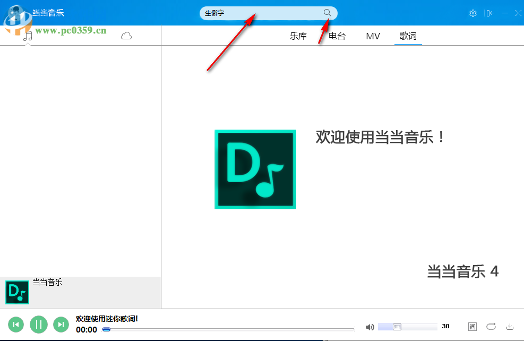
Task: Click the next track button
Action: tap(61, 325)
